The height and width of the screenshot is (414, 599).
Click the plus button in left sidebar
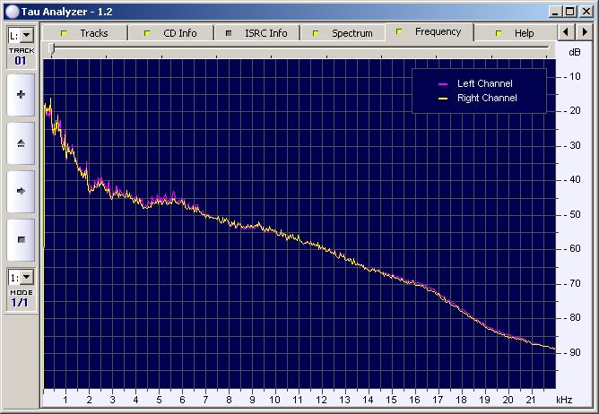point(21,95)
